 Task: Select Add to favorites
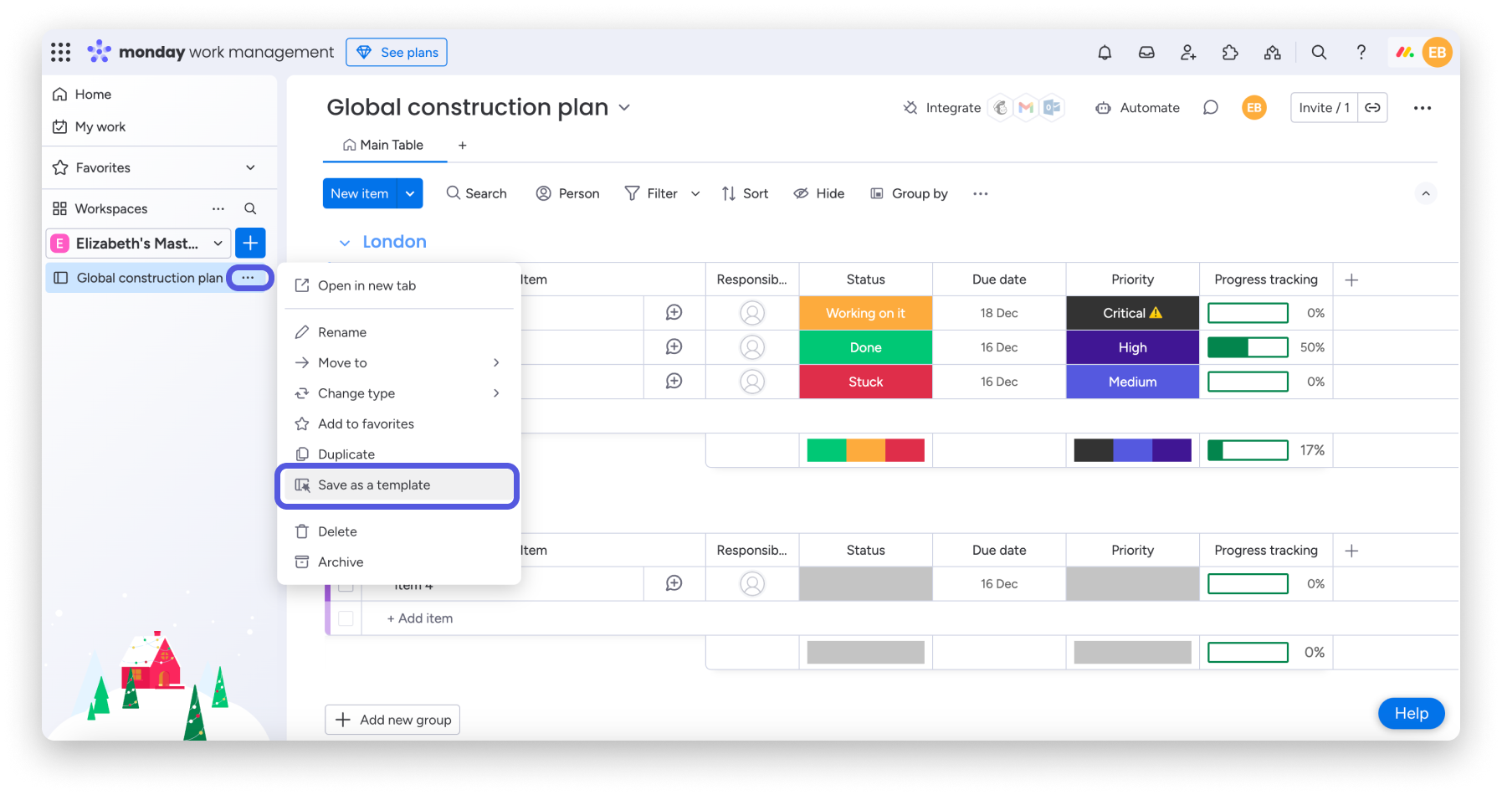398,423
